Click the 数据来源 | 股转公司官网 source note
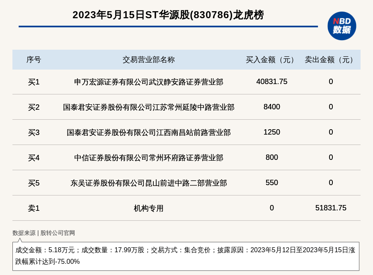The height and width of the screenshot is (275, 373). (x=44, y=233)
